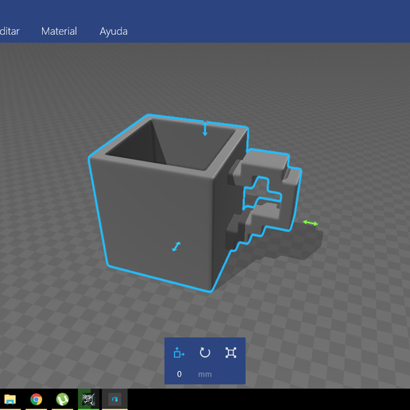This screenshot has width=410, height=410.
Task: Switch to the 3D Builder taskbar icon
Action: (114, 399)
